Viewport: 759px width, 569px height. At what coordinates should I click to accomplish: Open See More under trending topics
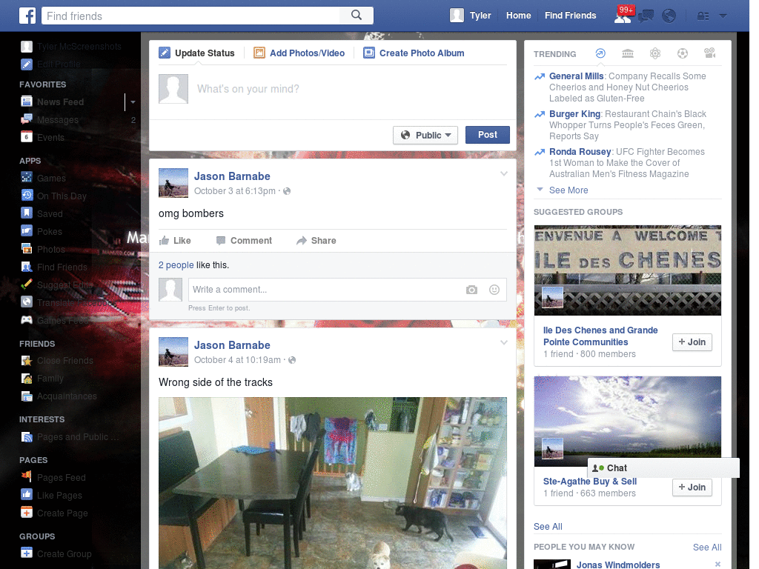[569, 190]
